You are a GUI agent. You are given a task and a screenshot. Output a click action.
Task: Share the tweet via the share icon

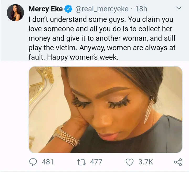click(178, 162)
